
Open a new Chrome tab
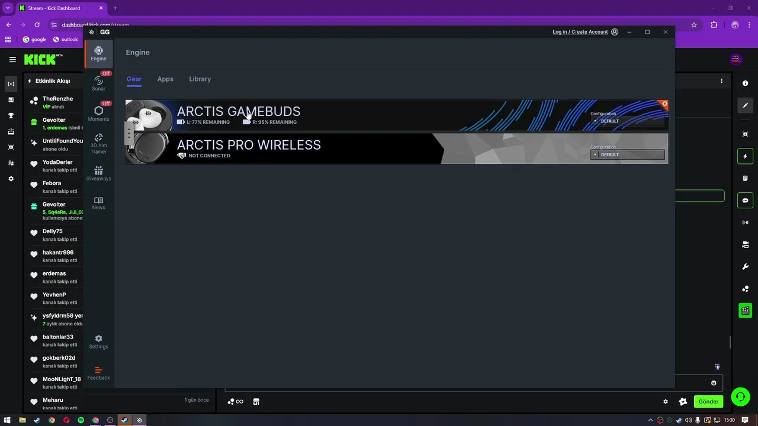(x=115, y=8)
